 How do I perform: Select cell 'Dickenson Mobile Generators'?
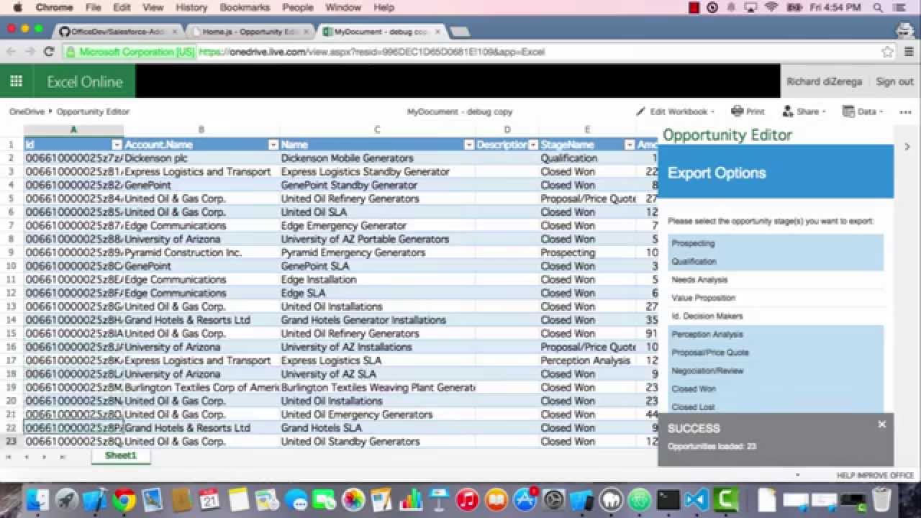pyautogui.click(x=377, y=158)
